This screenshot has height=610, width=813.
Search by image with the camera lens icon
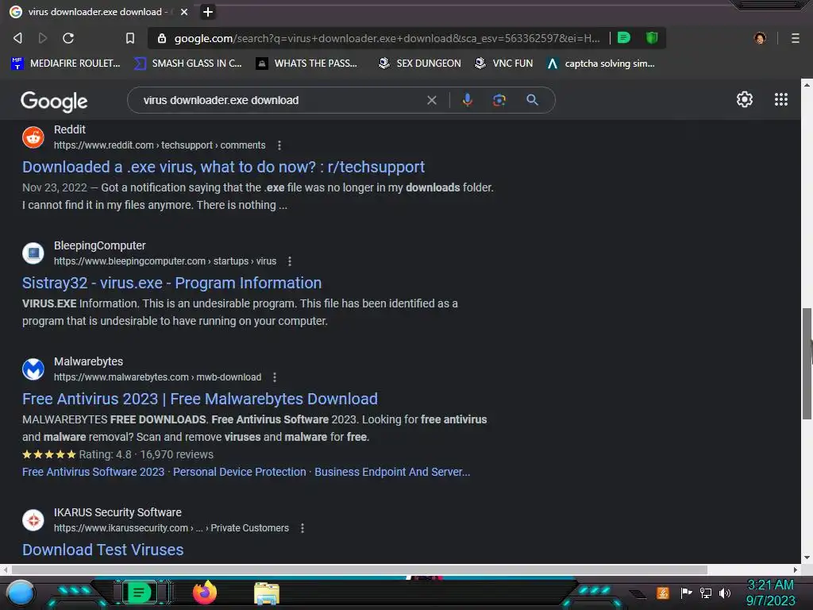click(x=499, y=100)
